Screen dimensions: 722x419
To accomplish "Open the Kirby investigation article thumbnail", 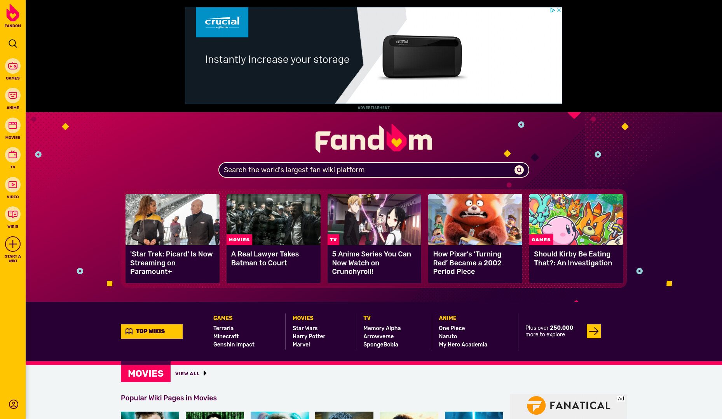I will coord(576,220).
